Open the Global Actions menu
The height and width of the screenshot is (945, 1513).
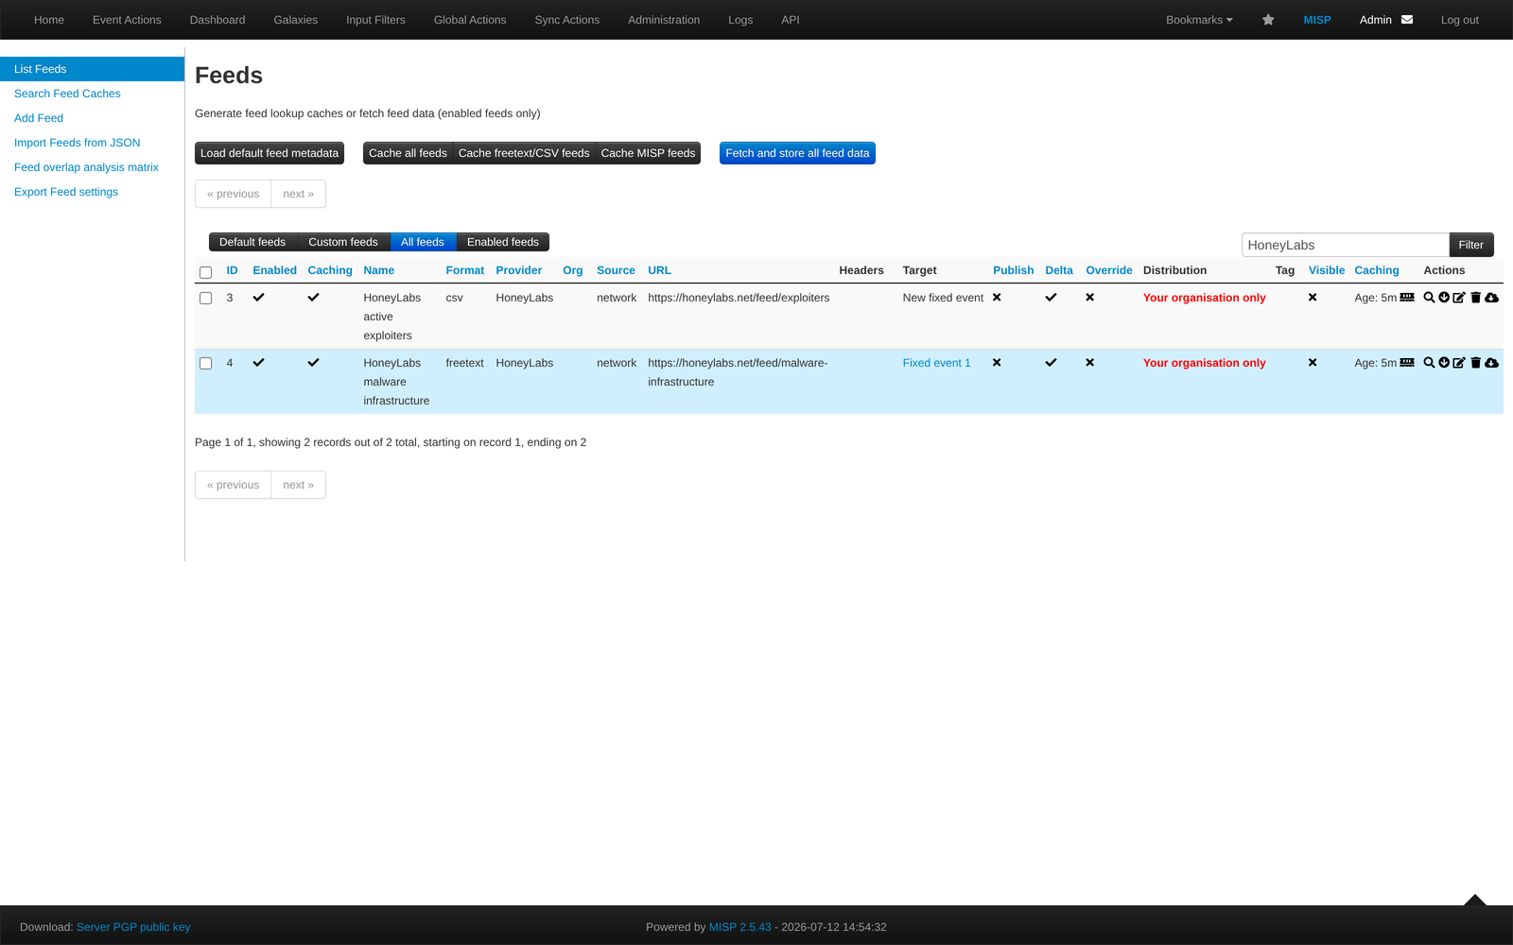pos(470,20)
